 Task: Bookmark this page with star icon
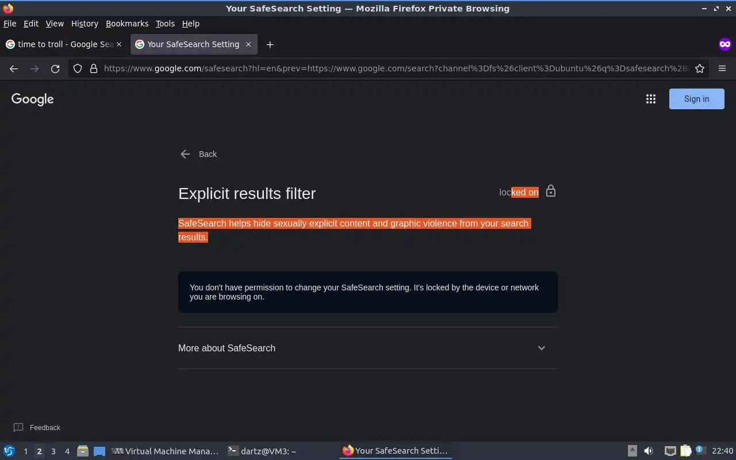click(x=700, y=68)
